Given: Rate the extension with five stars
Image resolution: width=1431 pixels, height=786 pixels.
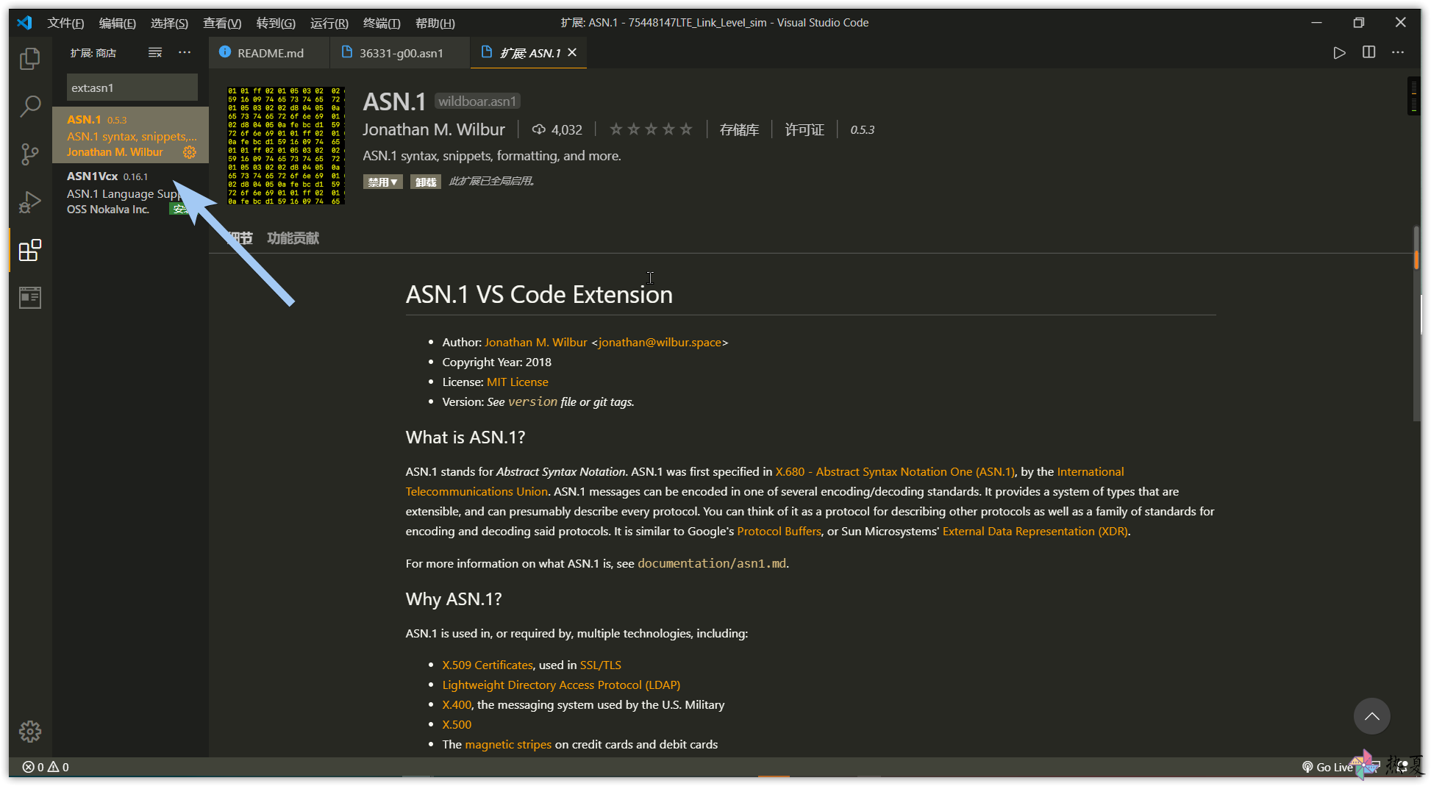Looking at the screenshot, I should 686,130.
